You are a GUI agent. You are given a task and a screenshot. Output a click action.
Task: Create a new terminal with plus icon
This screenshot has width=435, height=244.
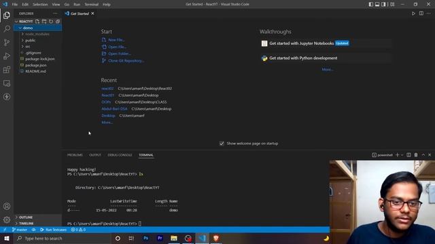397,155
